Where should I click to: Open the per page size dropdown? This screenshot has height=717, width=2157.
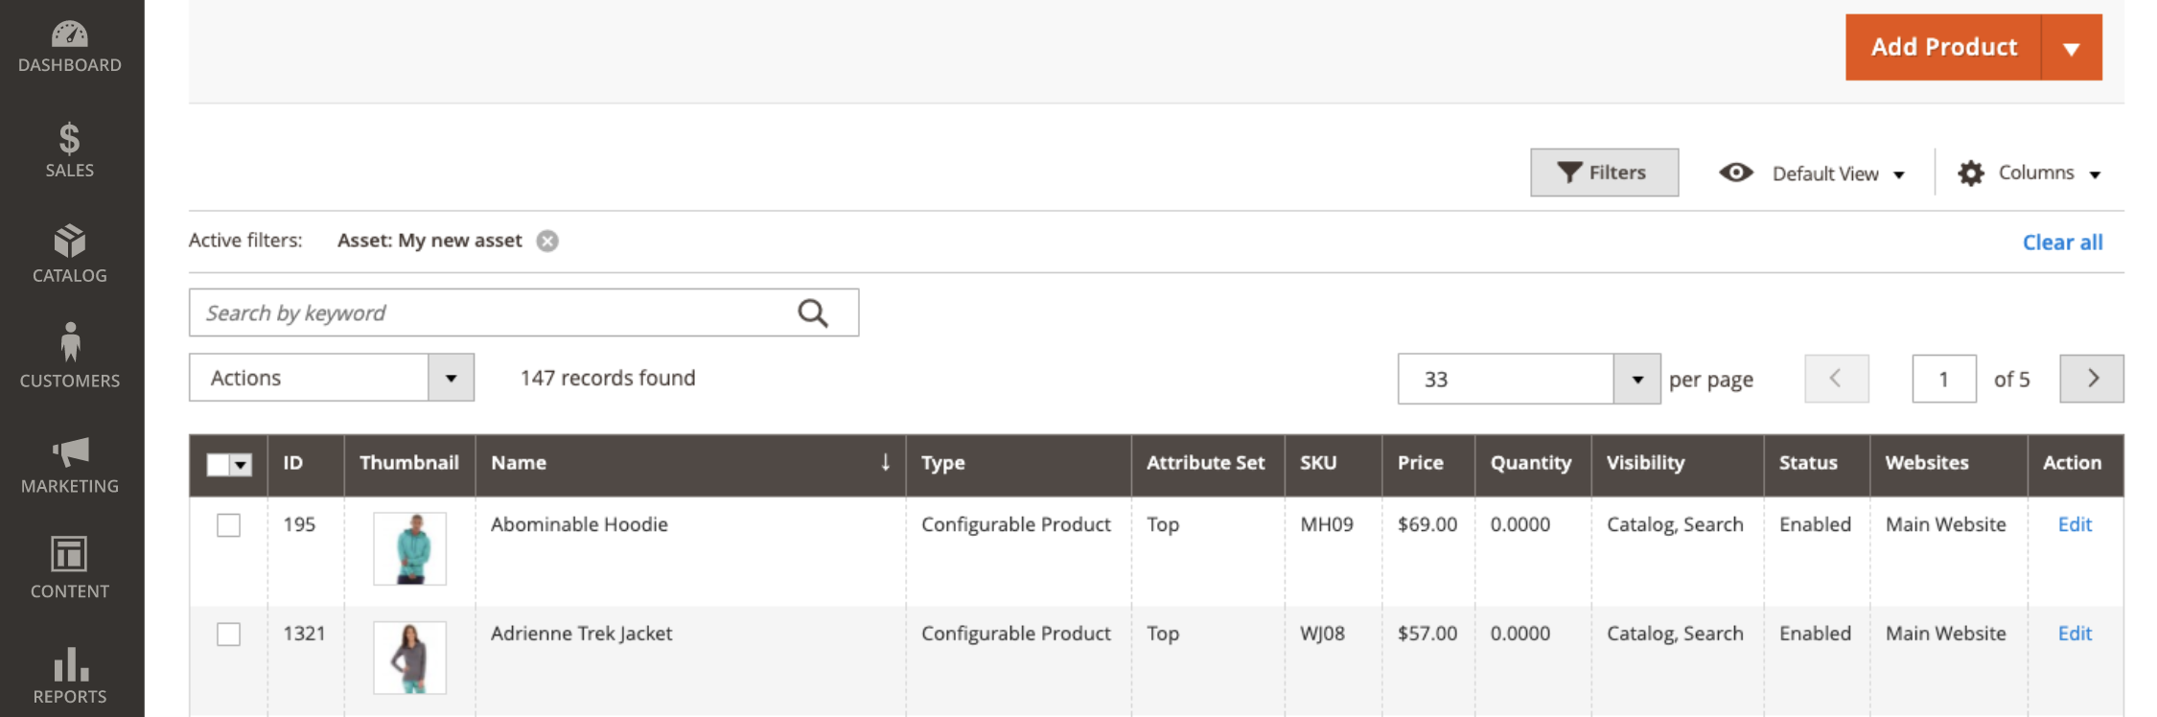point(1636,380)
